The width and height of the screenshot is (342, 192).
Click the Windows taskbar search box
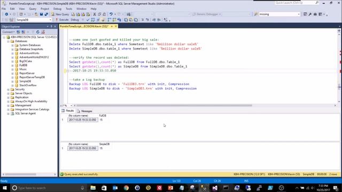(48, 188)
